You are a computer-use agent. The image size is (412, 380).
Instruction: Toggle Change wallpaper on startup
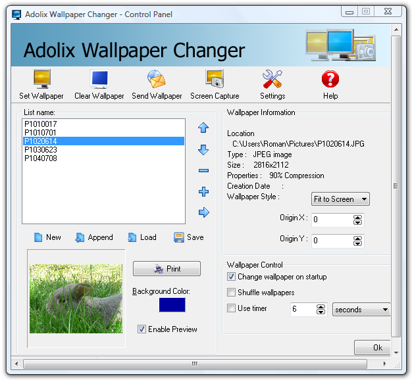click(x=231, y=277)
